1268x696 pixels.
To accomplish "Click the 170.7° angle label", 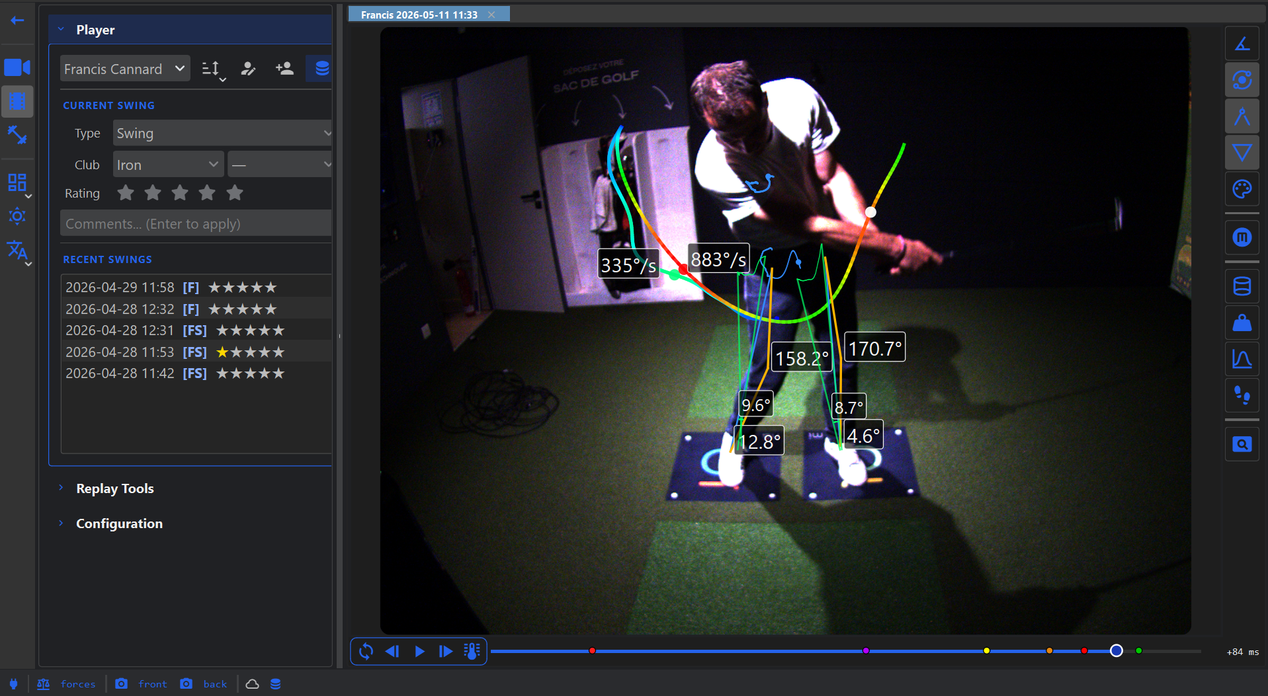I will click(x=874, y=348).
